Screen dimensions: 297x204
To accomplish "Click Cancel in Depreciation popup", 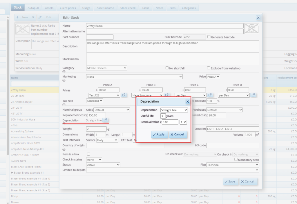I will click(178, 134).
